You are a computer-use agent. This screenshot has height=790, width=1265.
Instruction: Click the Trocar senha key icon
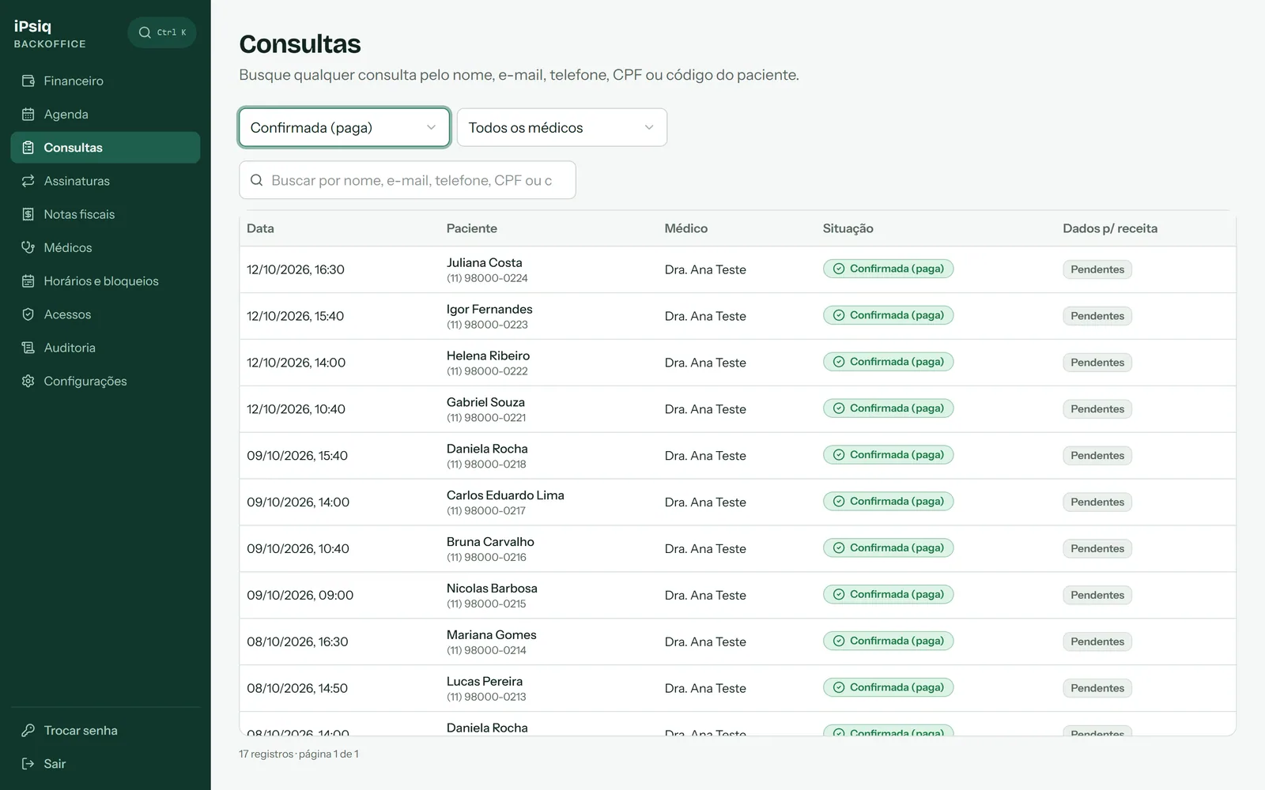(28, 730)
